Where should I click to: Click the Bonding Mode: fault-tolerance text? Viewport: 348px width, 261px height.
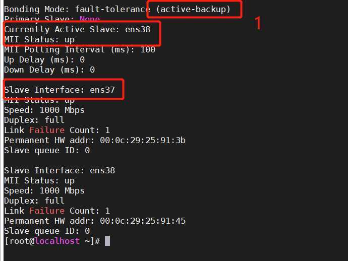(77, 9)
